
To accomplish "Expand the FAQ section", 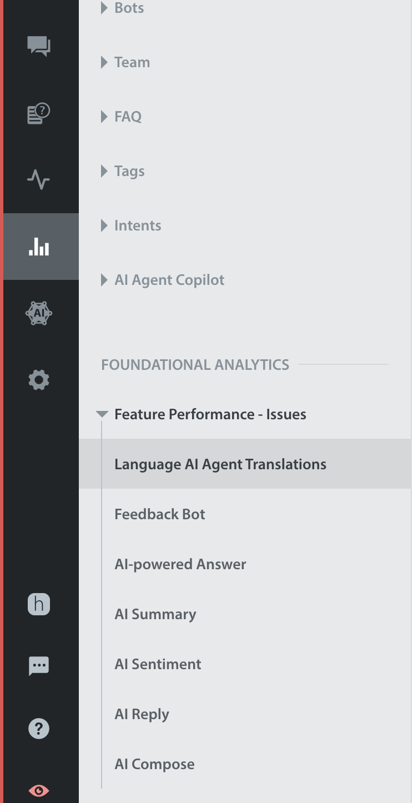I will [122, 117].
